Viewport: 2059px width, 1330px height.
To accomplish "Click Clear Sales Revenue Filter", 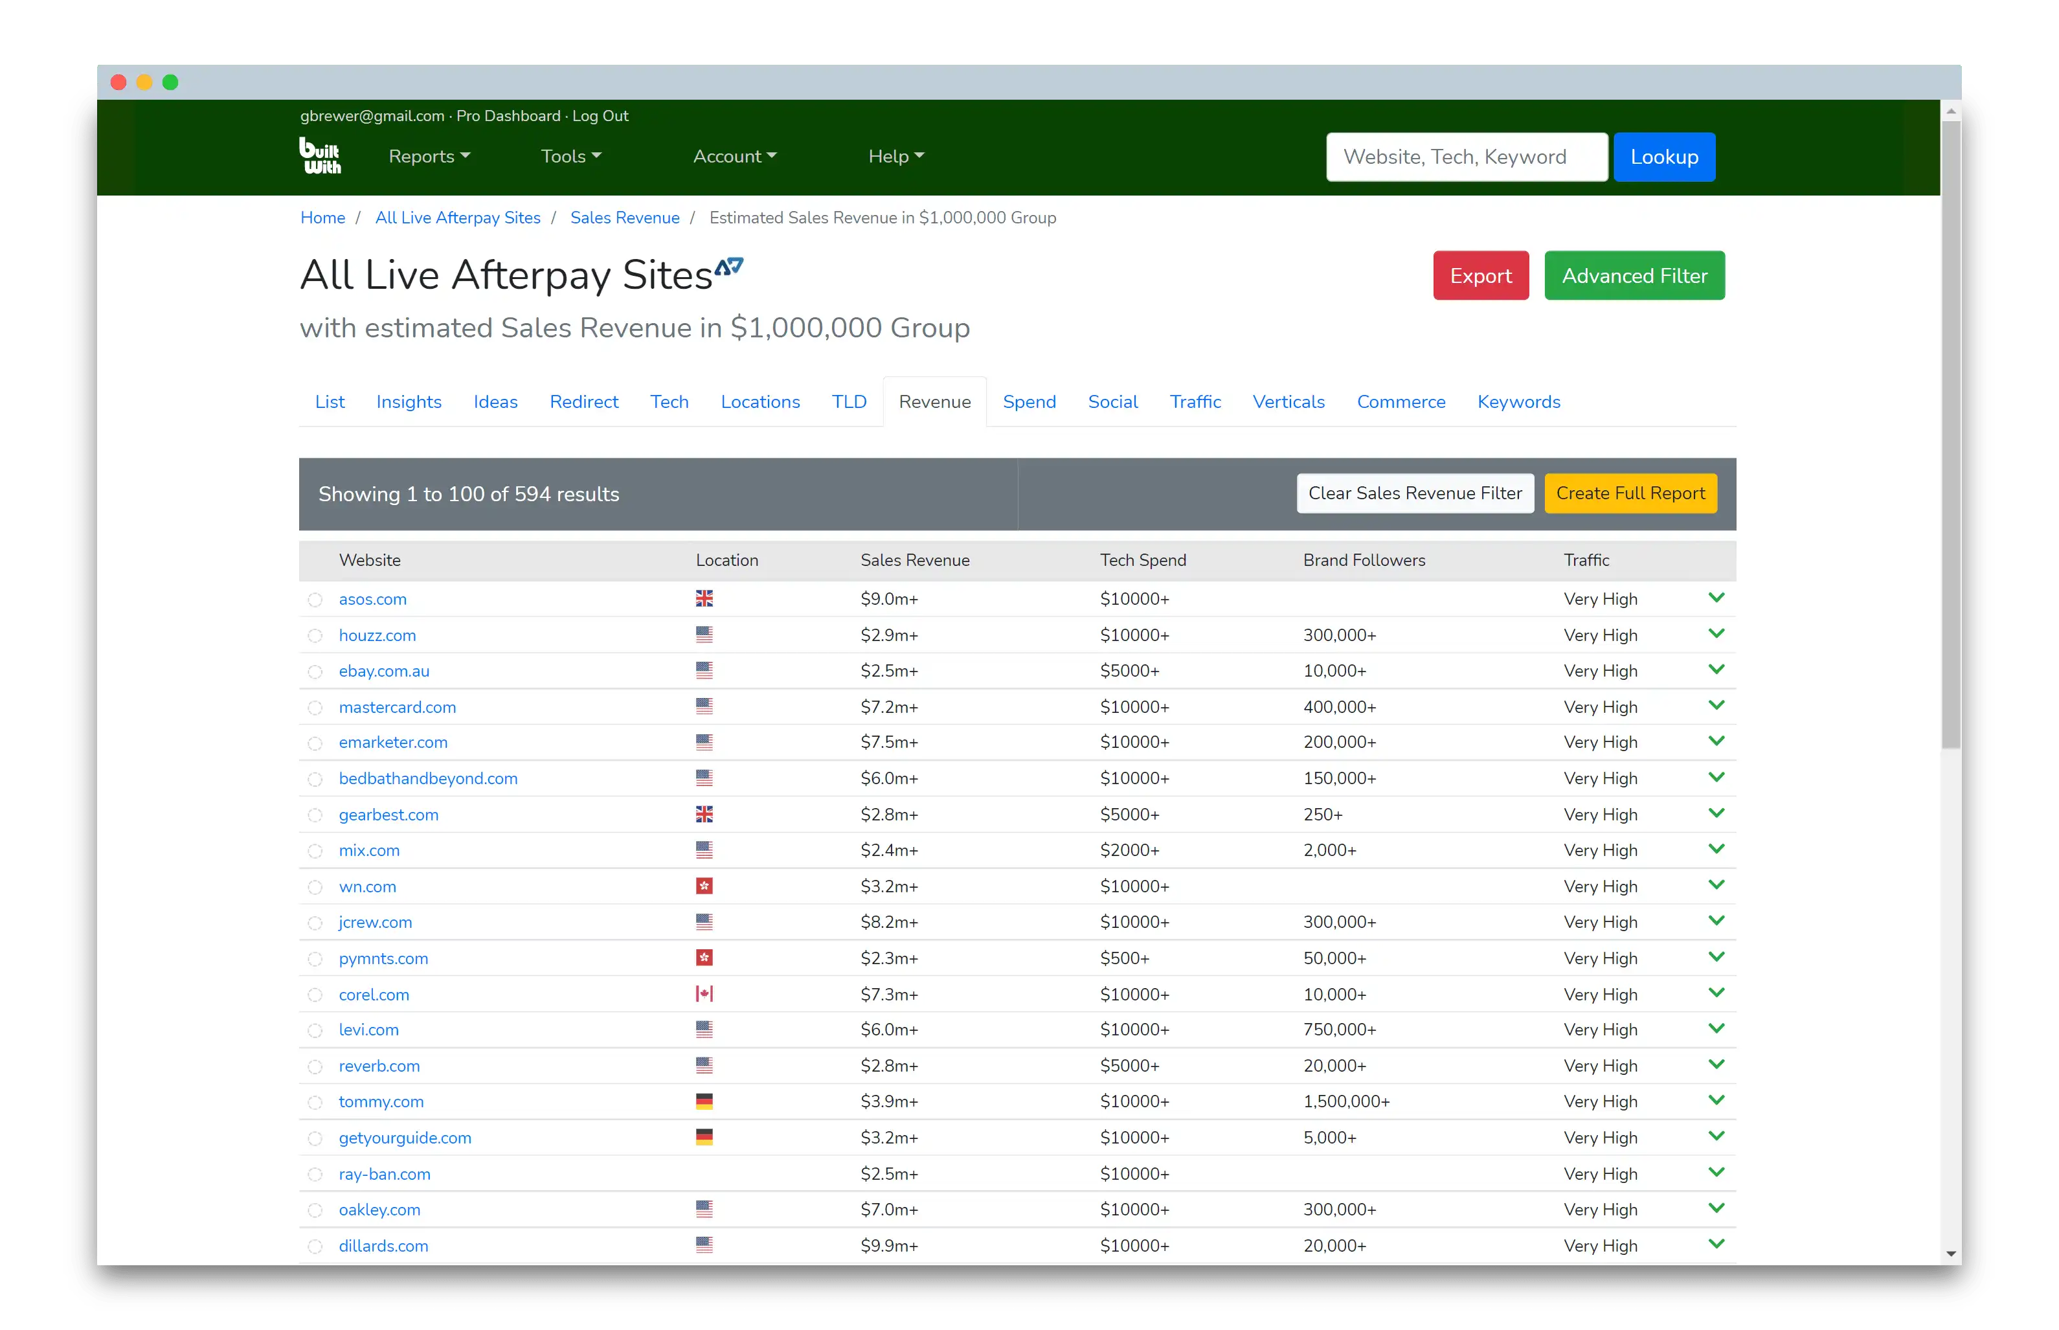I will 1415,493.
